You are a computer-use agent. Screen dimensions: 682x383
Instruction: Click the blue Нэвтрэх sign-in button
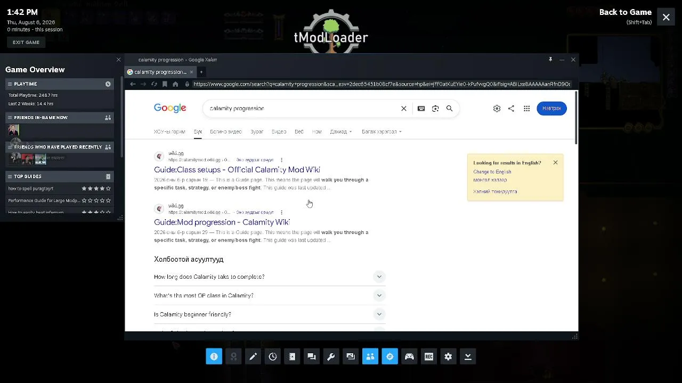(x=551, y=109)
